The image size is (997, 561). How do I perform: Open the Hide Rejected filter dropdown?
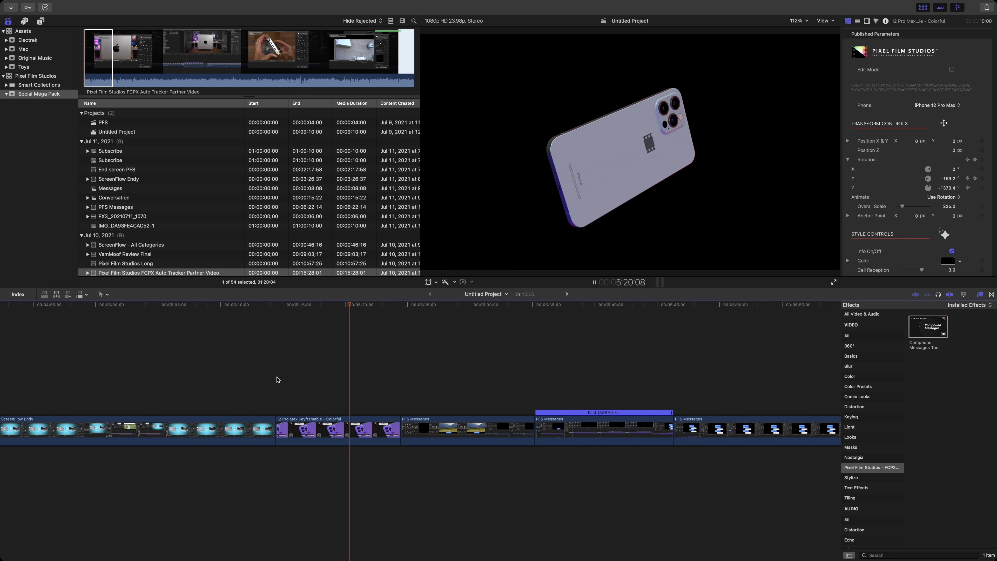point(361,21)
